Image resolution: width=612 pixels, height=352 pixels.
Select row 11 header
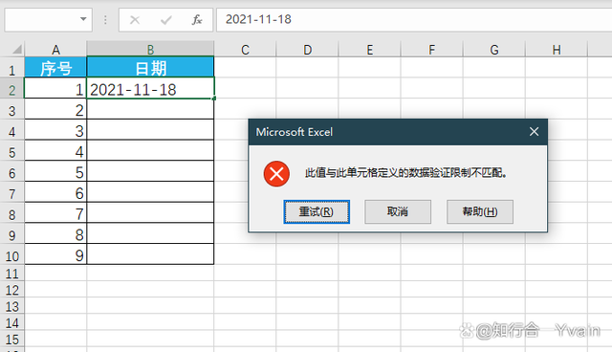[x=12, y=273]
